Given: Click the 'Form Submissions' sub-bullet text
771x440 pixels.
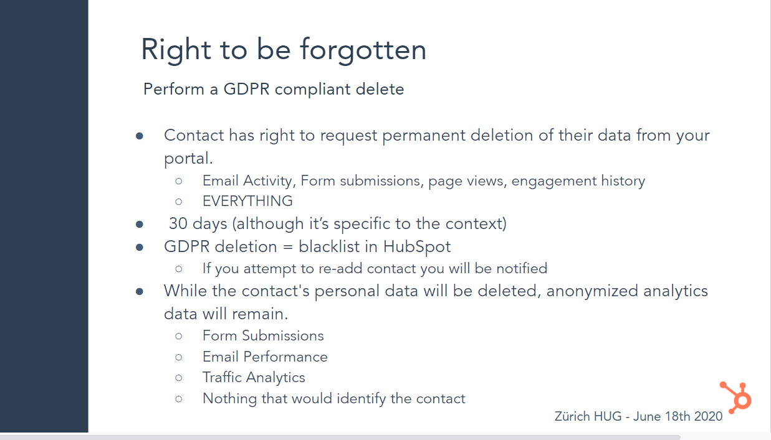Looking at the screenshot, I should tap(263, 335).
